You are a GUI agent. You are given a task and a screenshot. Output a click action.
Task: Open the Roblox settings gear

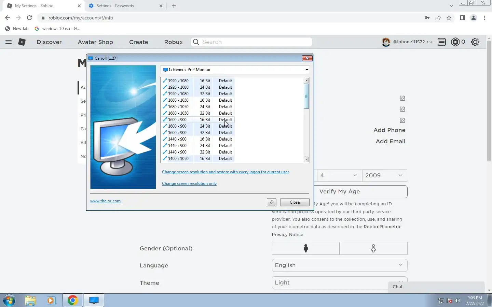(475, 42)
